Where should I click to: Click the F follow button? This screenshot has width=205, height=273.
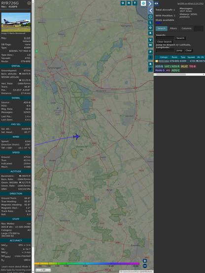click(150, 69)
